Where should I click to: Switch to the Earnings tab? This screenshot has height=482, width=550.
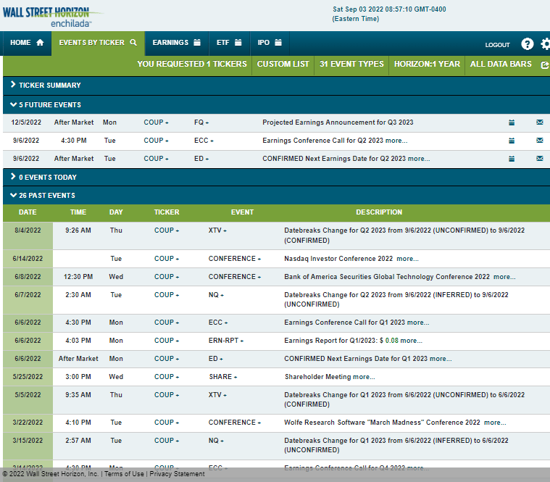point(176,43)
